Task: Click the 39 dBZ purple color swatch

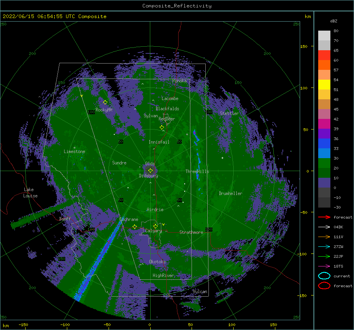Action: click(x=324, y=134)
